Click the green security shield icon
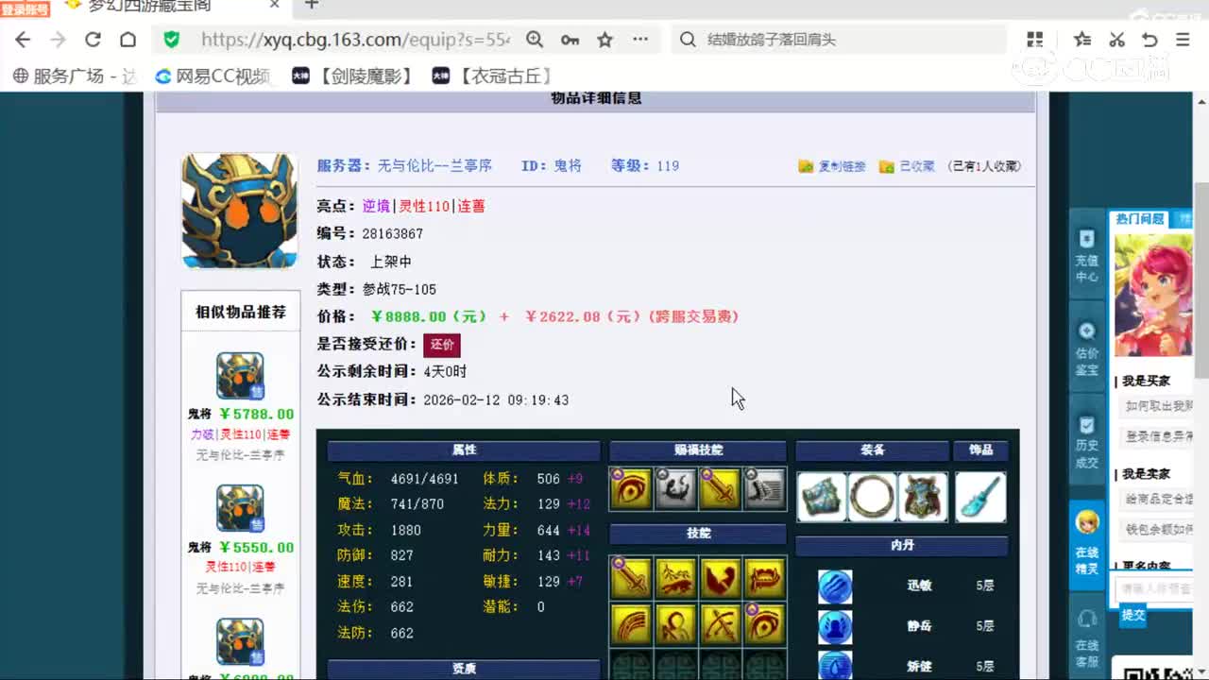Viewport: 1209px width, 680px height. (171, 40)
